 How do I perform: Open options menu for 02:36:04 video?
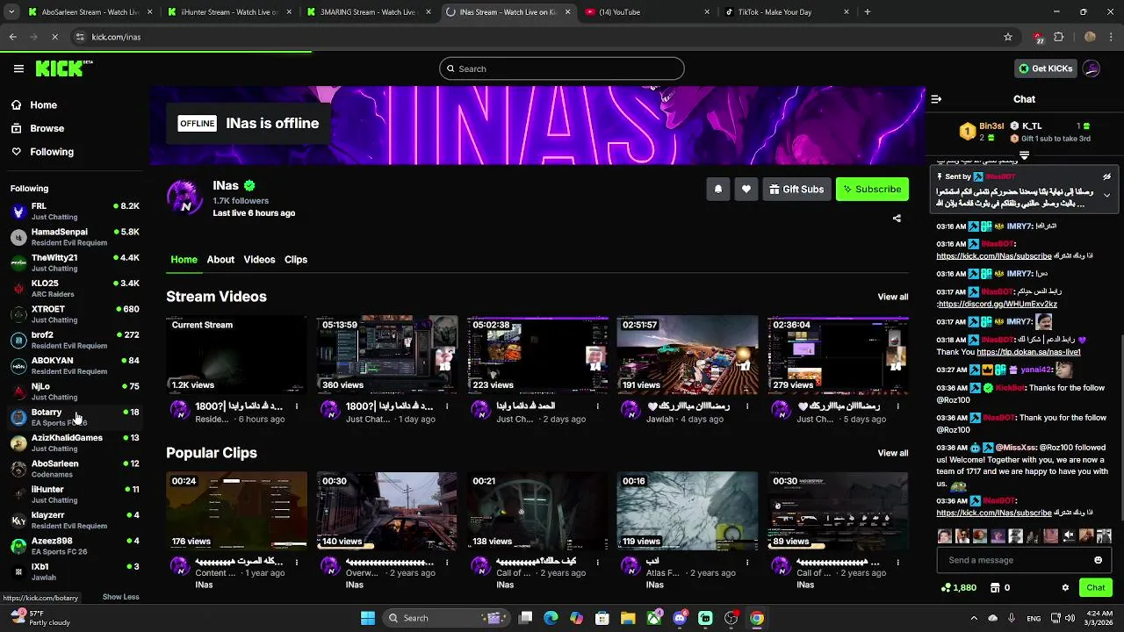pyautogui.click(x=898, y=406)
